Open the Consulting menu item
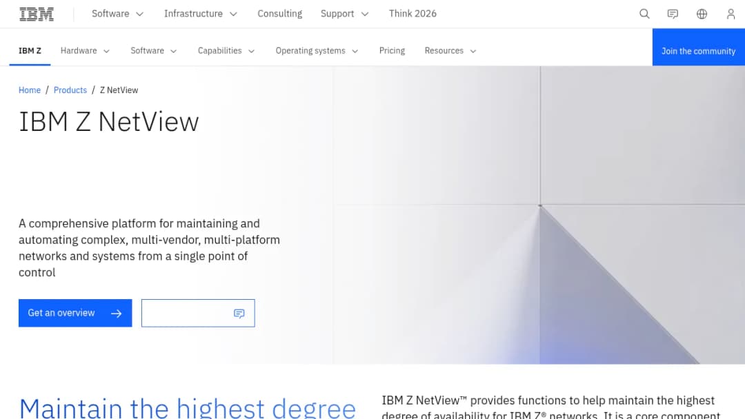 pyautogui.click(x=280, y=14)
